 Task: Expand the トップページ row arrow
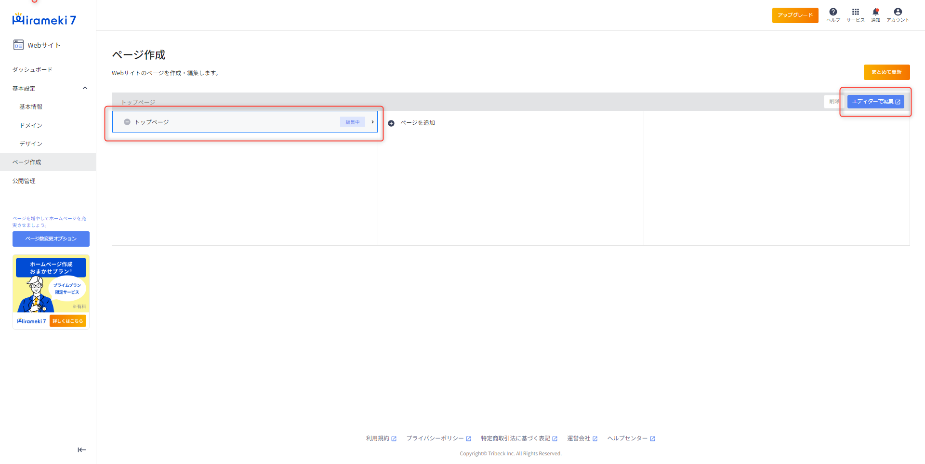pyautogui.click(x=372, y=122)
